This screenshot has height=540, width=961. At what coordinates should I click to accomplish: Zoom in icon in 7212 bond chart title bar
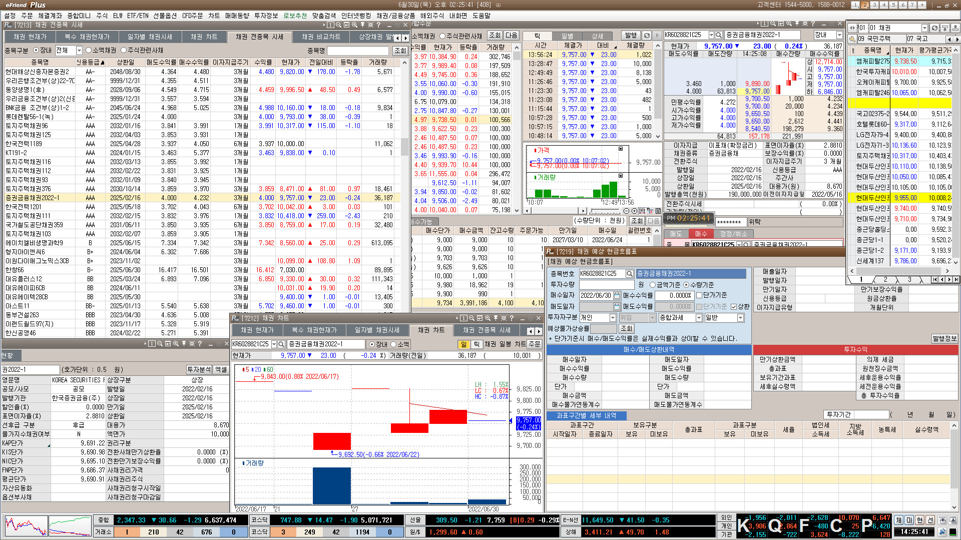pos(488,318)
